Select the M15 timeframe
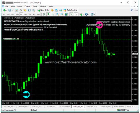Screen dimensions: 140x113 (x=13, y=14)
